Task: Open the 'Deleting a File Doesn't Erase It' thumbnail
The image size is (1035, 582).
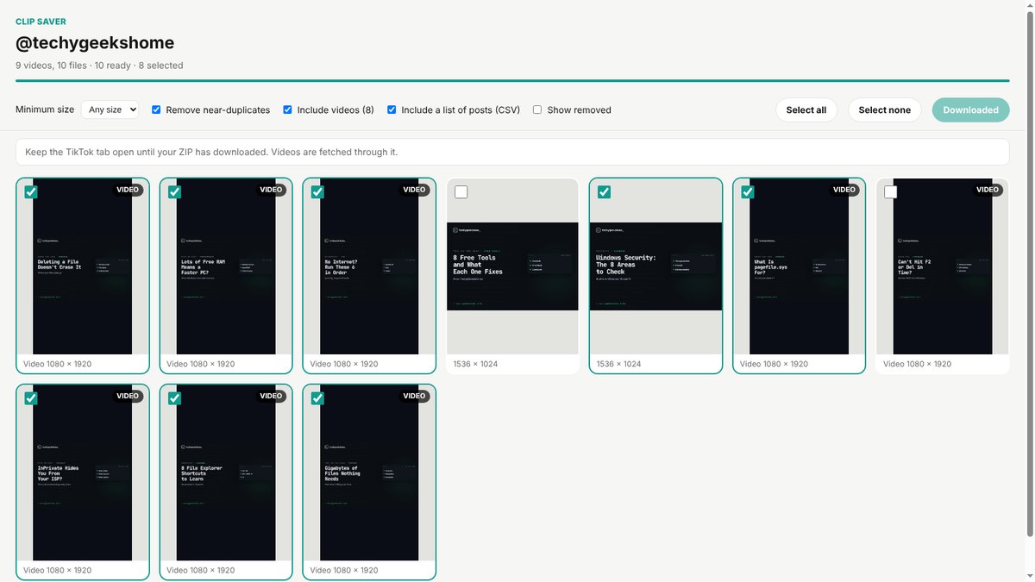Action: point(82,266)
